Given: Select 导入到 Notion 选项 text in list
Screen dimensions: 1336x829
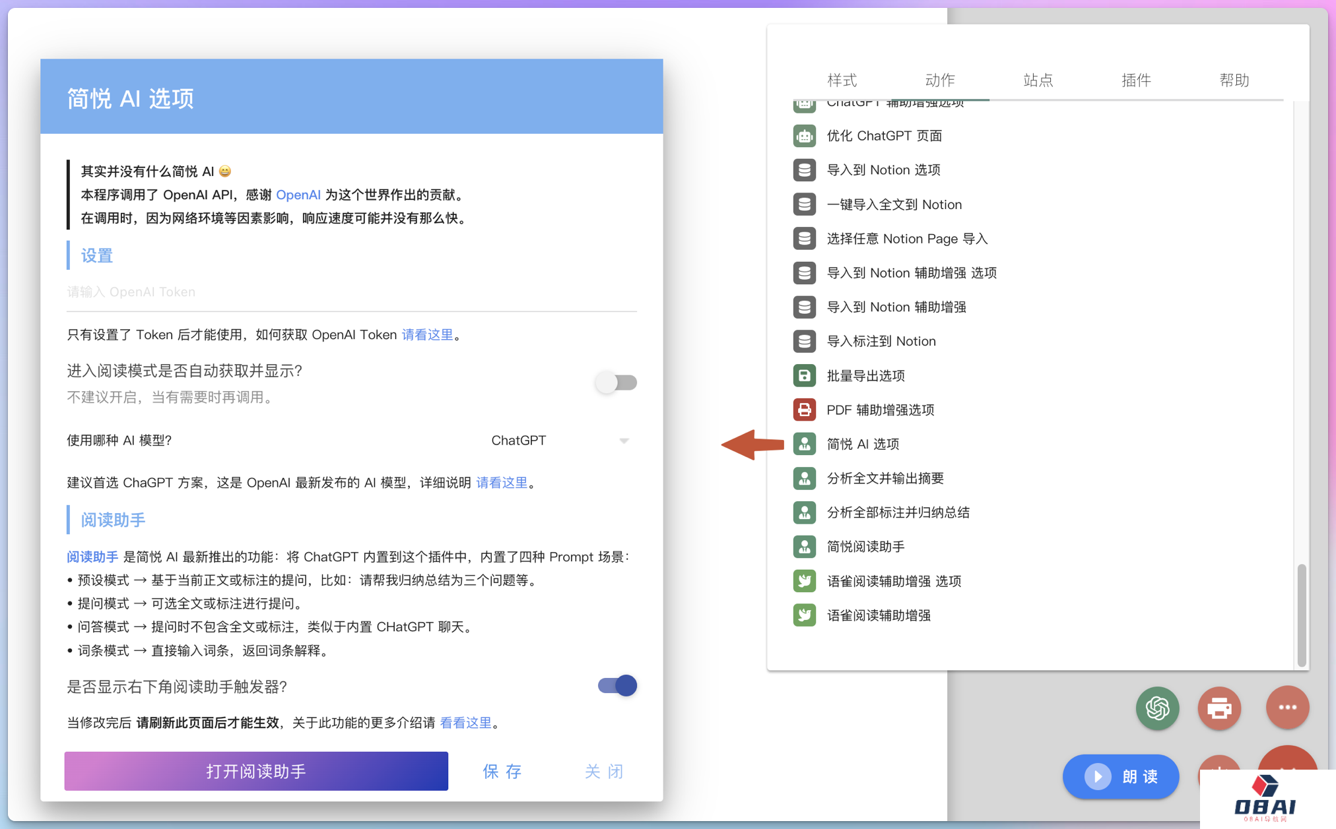Looking at the screenshot, I should point(884,170).
